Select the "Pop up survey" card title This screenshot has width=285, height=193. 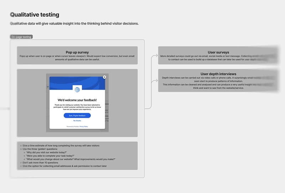pyautogui.click(x=77, y=52)
